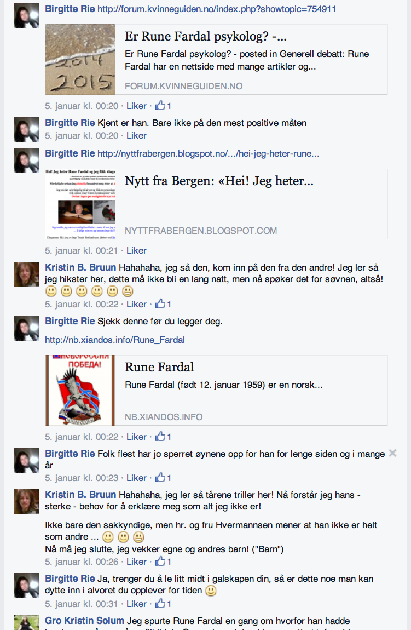The image size is (411, 630).
Task: Click thumbs-up icon on the 00:26 comment
Action: (x=160, y=562)
